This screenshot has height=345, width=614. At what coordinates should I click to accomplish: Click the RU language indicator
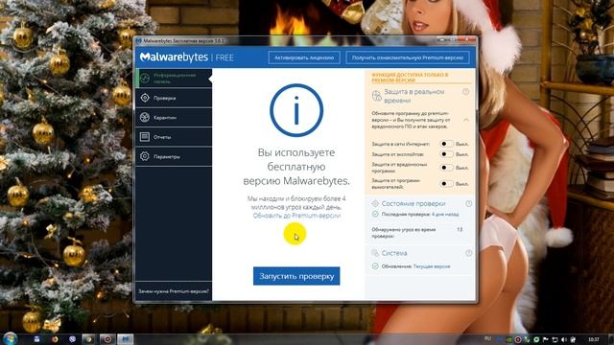click(488, 338)
